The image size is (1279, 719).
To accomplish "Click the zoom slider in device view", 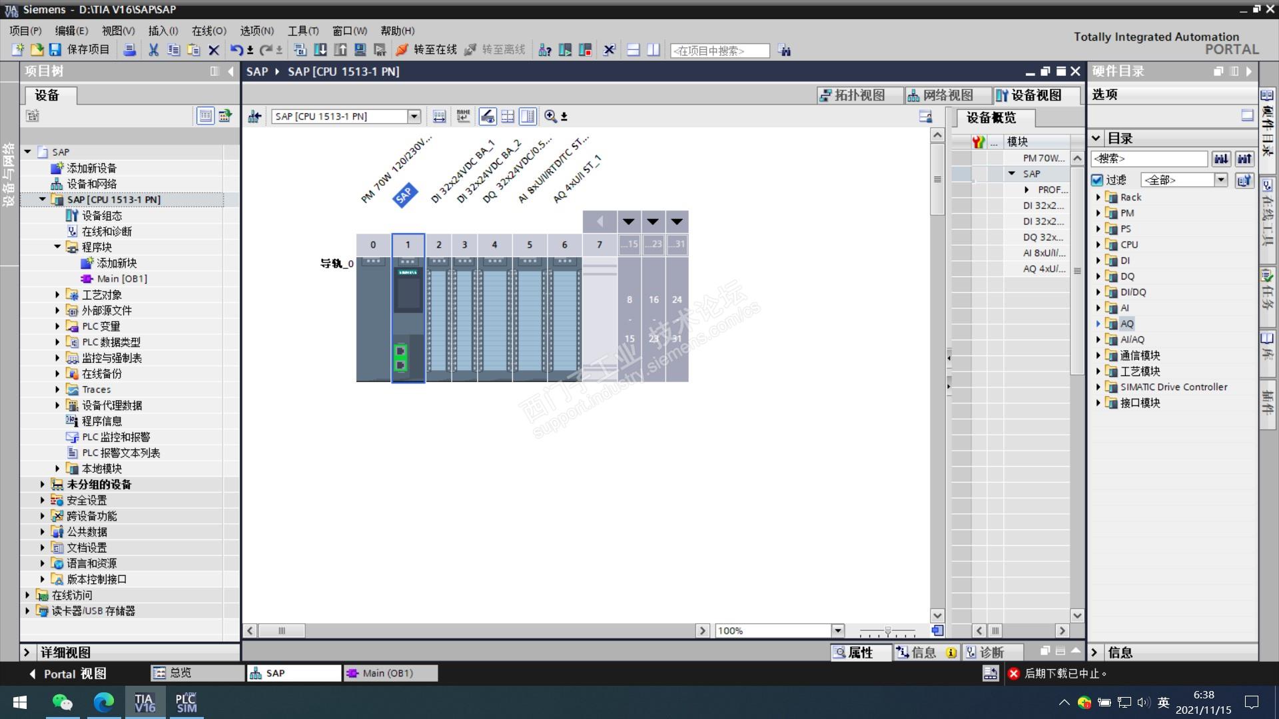I will [887, 630].
